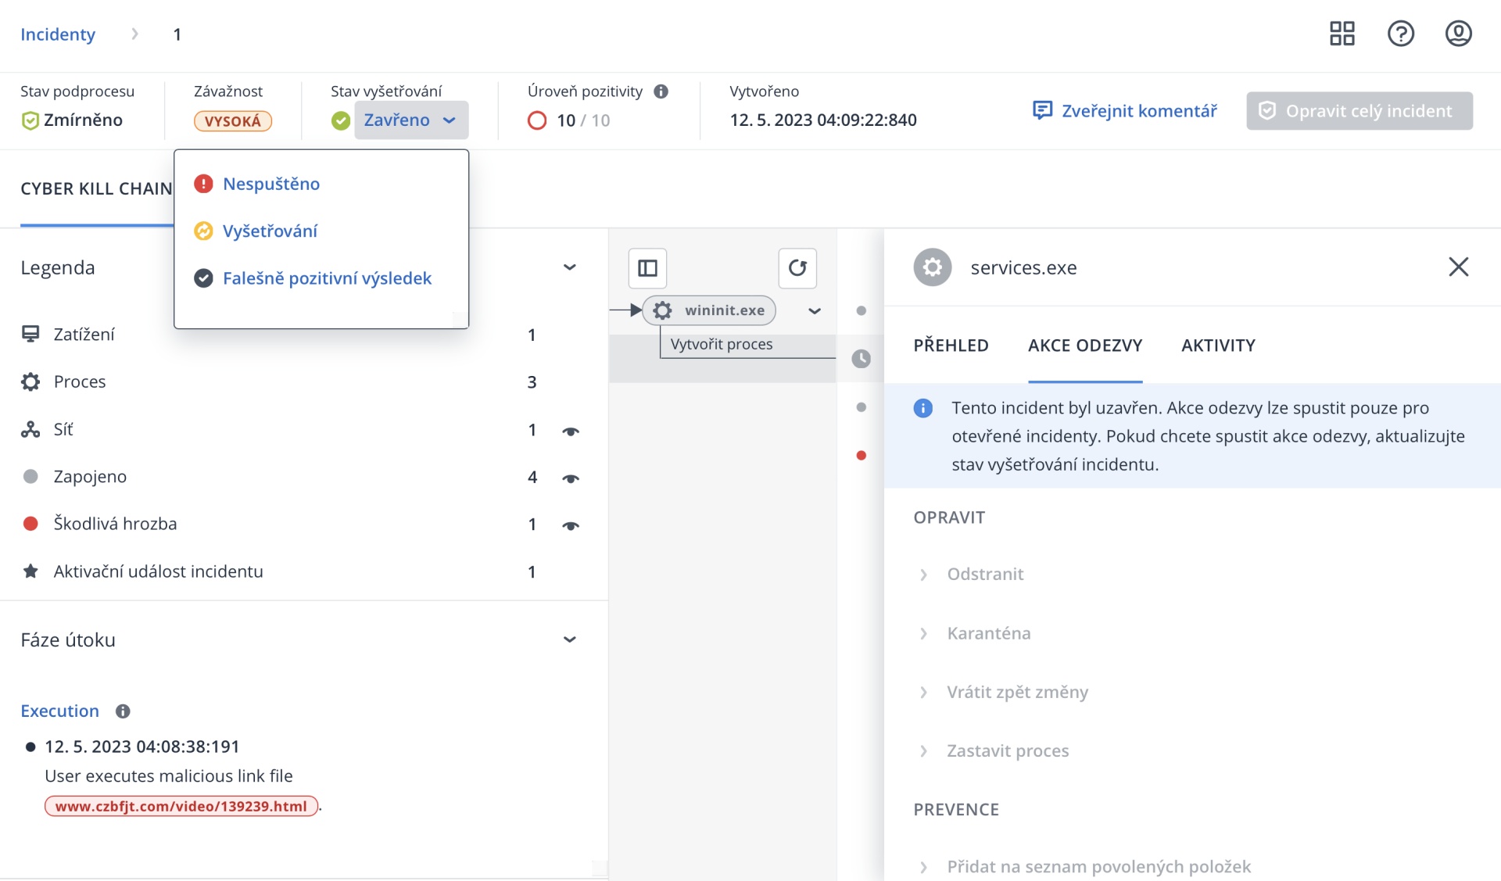The height and width of the screenshot is (881, 1501).
Task: Close the services.exe detail panel
Action: tap(1459, 267)
